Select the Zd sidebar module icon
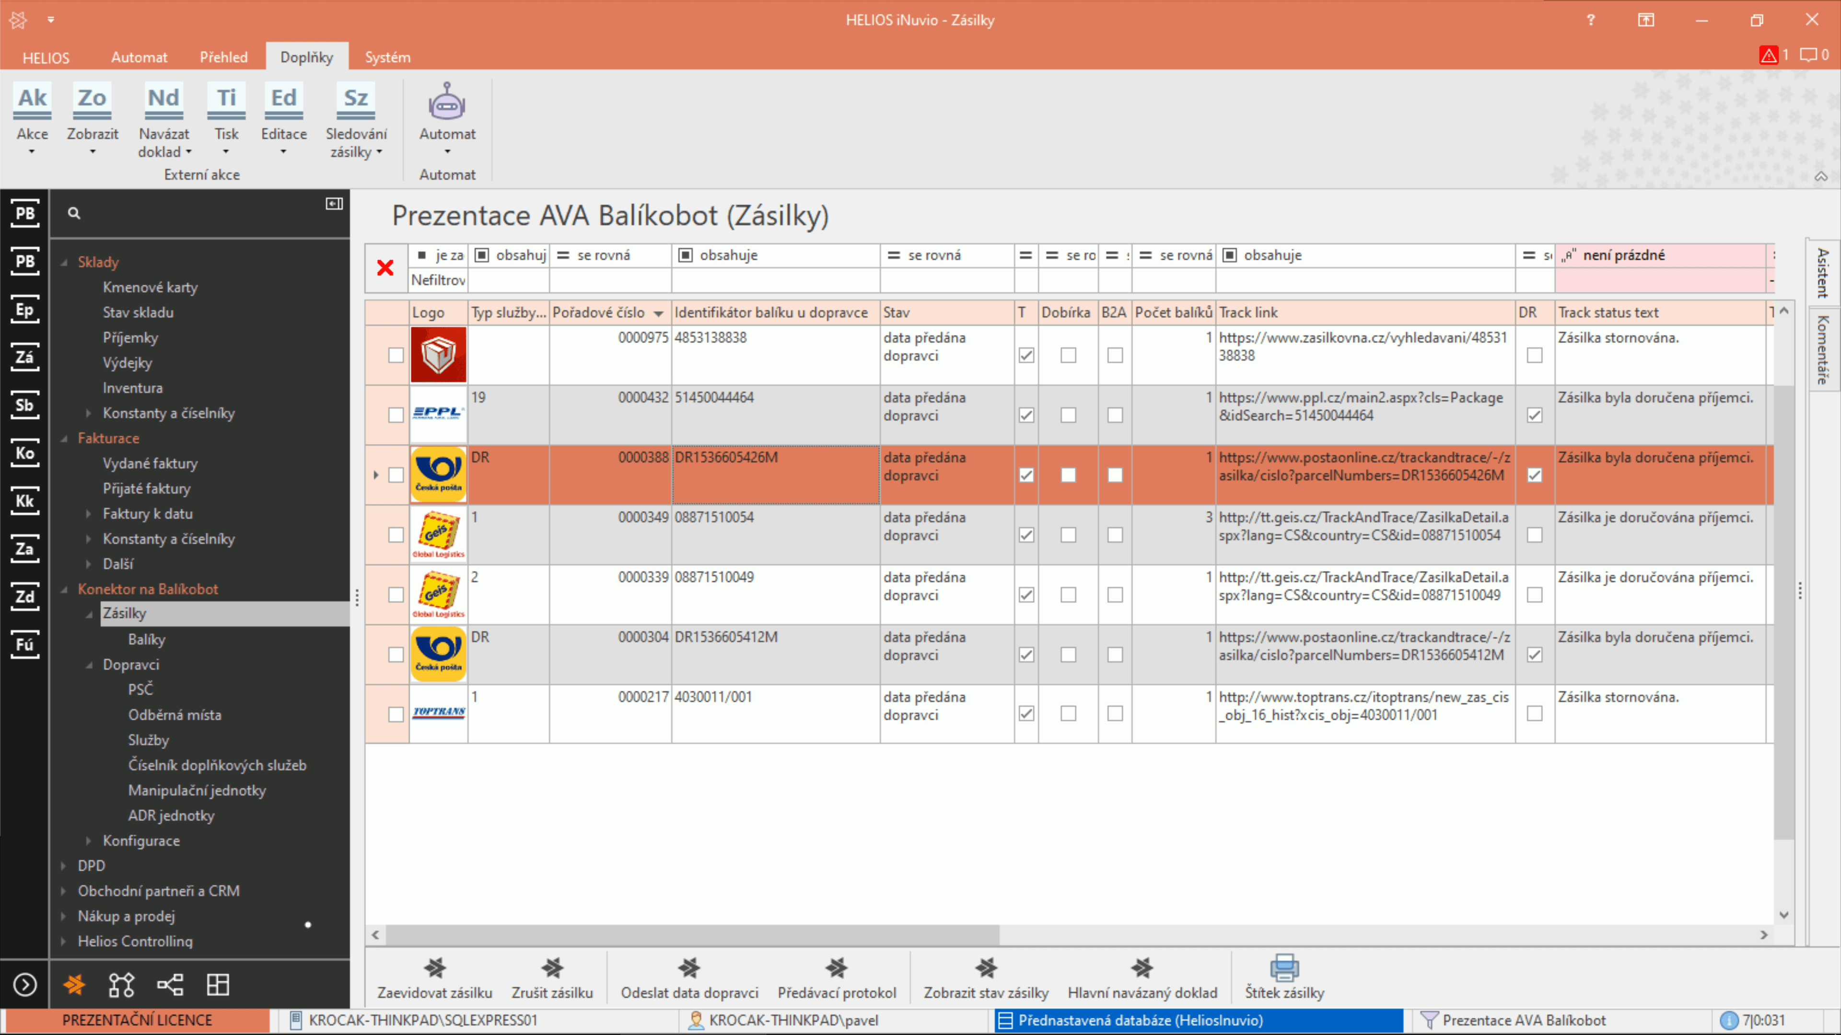The image size is (1841, 1035). click(25, 597)
